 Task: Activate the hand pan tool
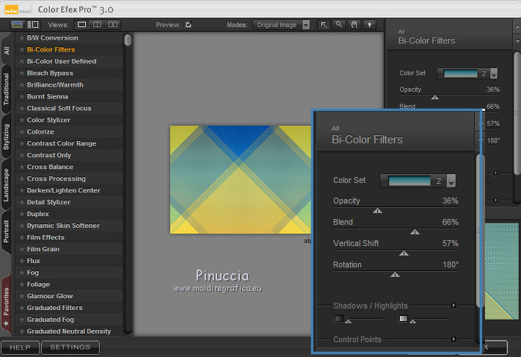point(354,24)
